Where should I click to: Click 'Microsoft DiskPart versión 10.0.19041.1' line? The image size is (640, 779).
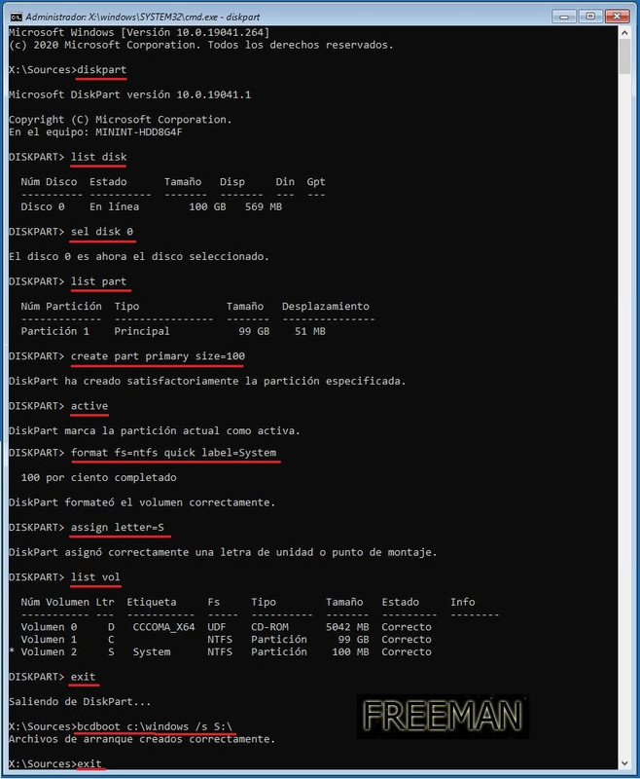pyautogui.click(x=130, y=94)
